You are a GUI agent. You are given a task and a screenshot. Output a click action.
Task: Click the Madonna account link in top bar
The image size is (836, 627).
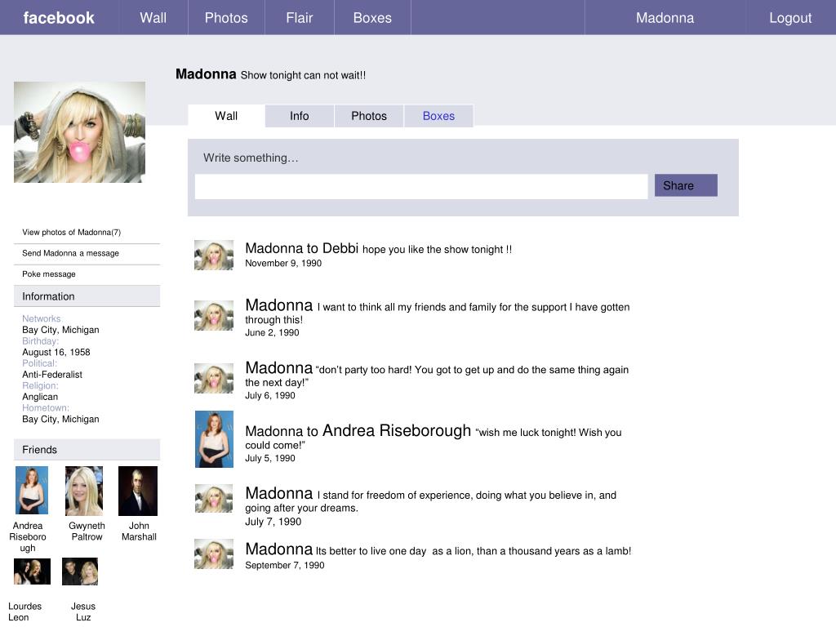tap(665, 18)
